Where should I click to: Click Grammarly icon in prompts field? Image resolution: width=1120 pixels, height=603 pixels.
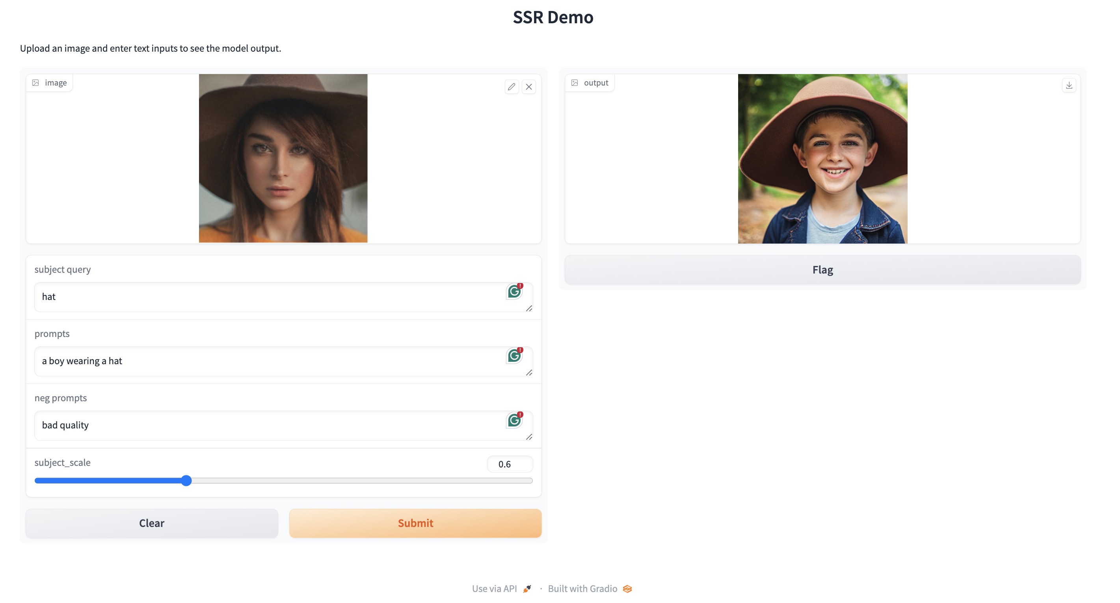click(514, 355)
